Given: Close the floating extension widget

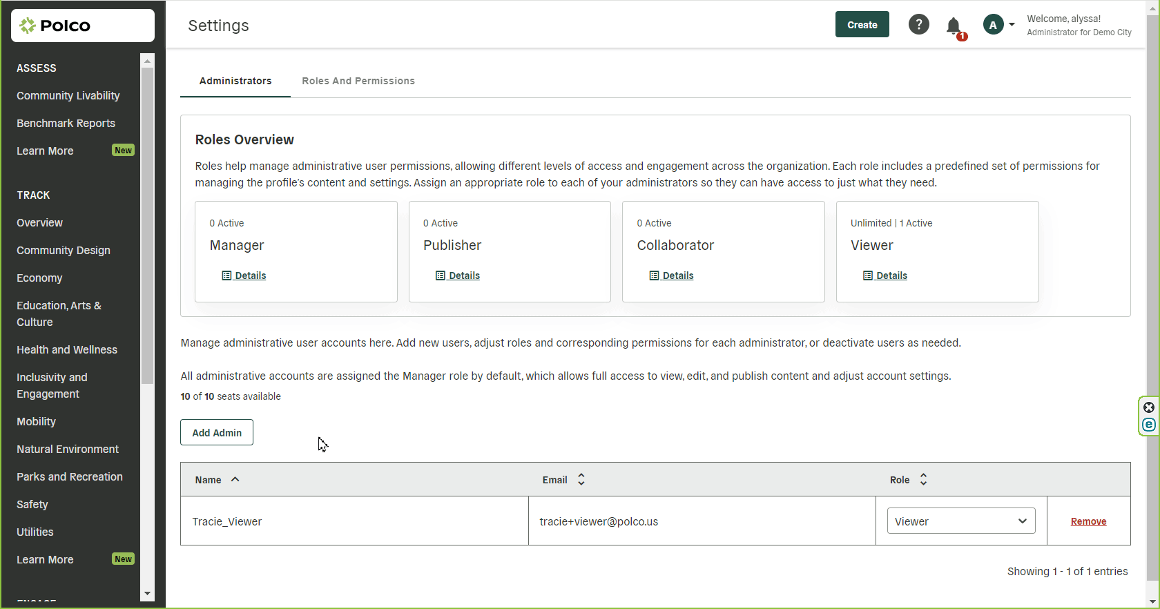Looking at the screenshot, I should pyautogui.click(x=1149, y=407).
